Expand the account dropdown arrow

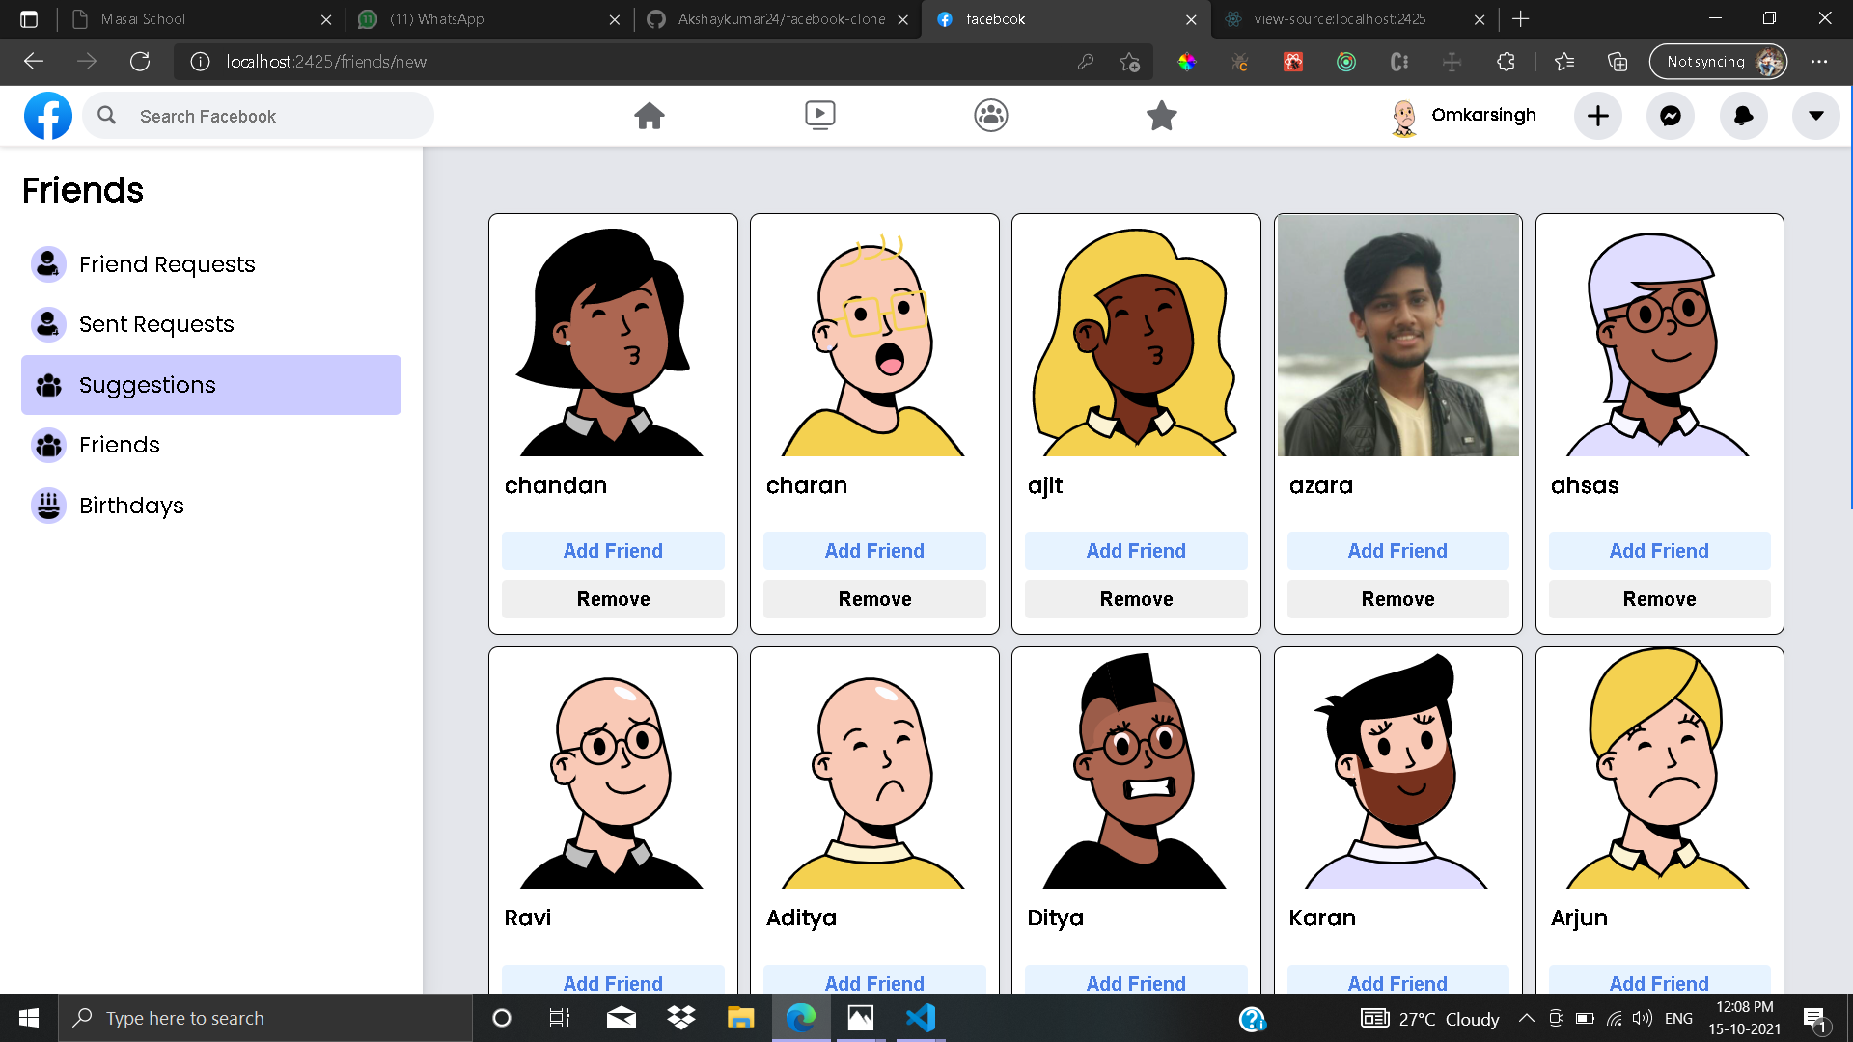tap(1815, 116)
